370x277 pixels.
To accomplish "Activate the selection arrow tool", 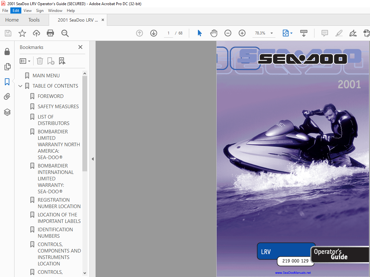I will (x=200, y=33).
